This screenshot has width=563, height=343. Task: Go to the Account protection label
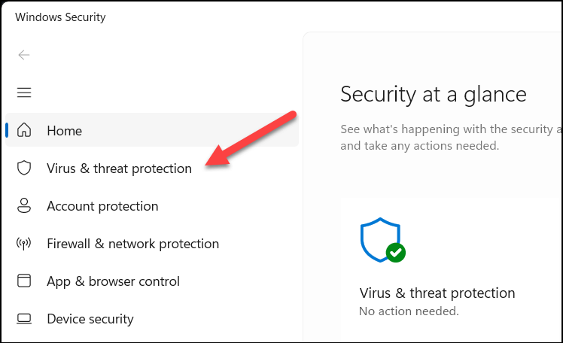pyautogui.click(x=102, y=206)
